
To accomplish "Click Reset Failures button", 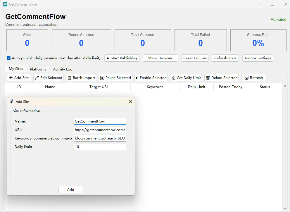I will click(195, 58).
